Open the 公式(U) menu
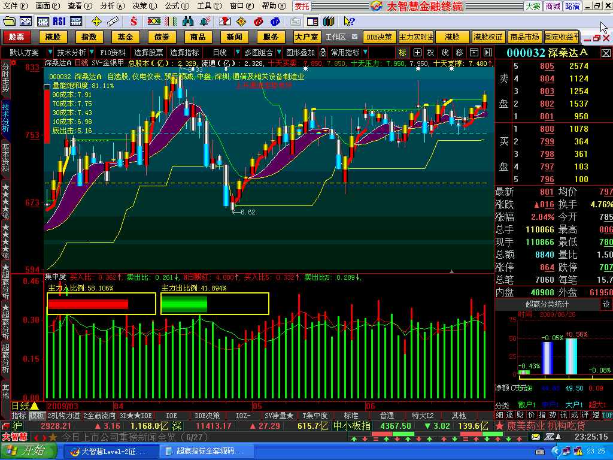 tap(177, 6)
